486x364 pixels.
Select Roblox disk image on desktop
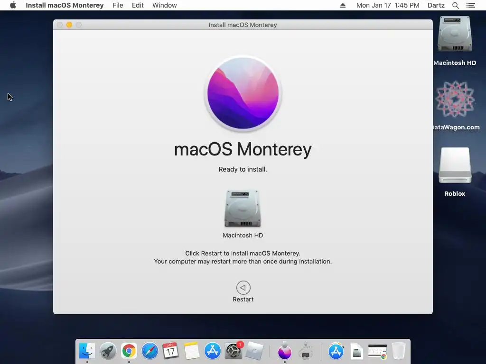[x=455, y=165]
